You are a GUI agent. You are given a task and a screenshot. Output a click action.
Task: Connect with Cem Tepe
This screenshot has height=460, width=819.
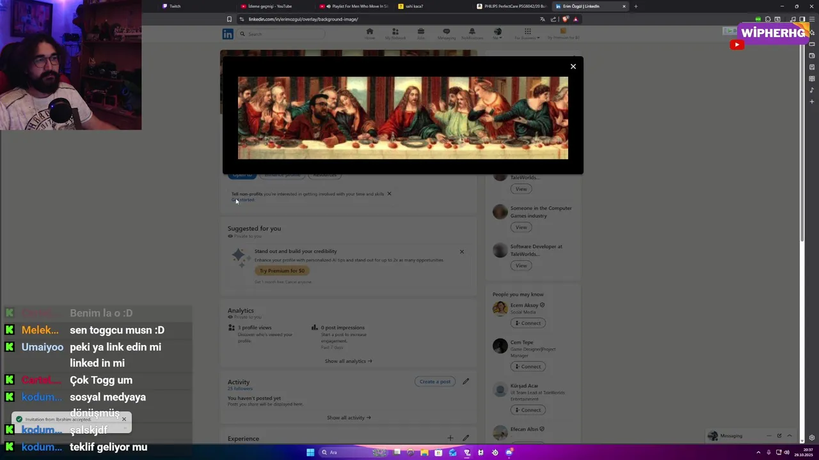click(x=528, y=367)
